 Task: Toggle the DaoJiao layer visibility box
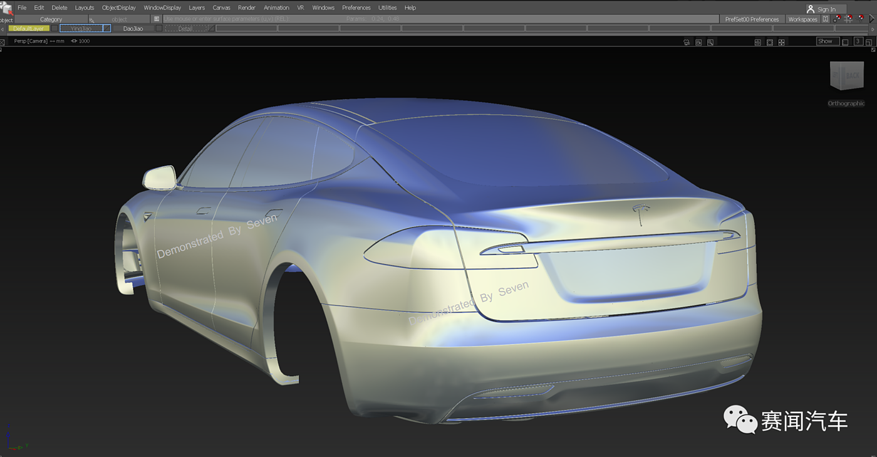coord(158,28)
